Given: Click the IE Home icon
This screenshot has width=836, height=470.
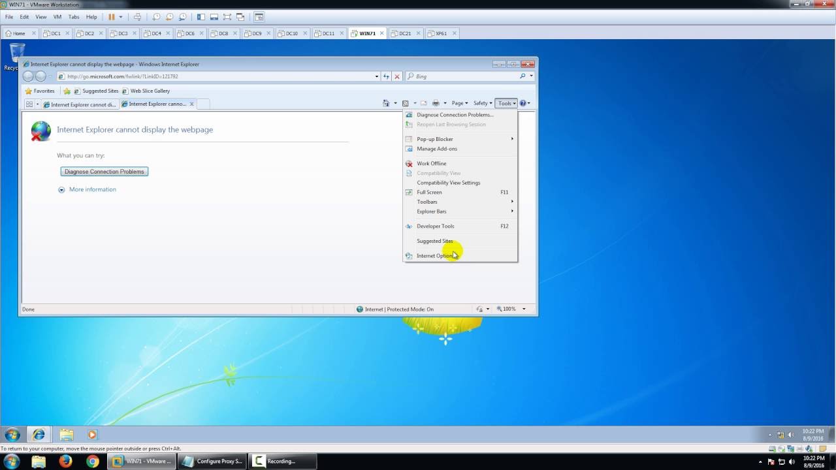Looking at the screenshot, I should 386,103.
